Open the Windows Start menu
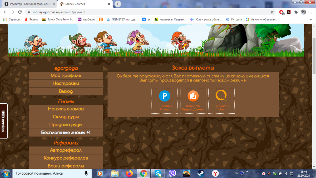316x178 pixels. click(6, 174)
